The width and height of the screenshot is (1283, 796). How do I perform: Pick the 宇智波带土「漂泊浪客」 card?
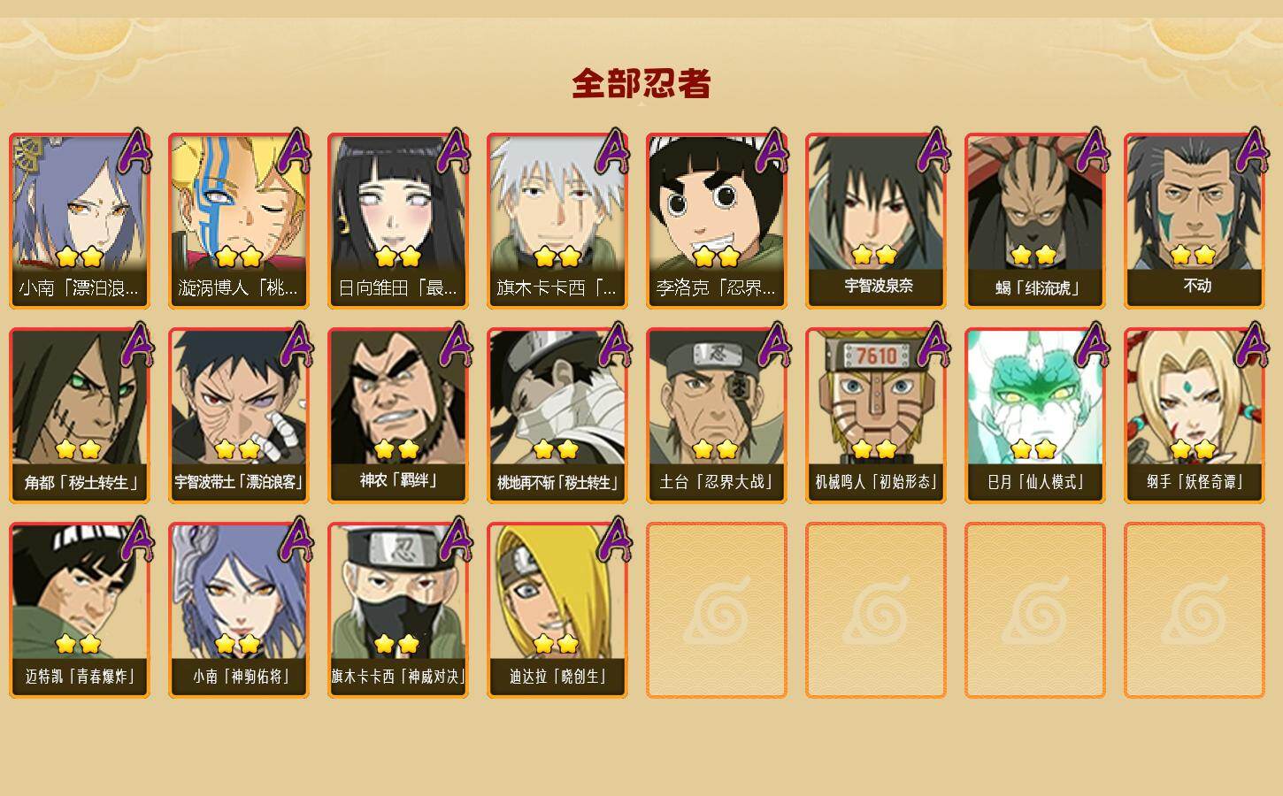click(x=239, y=416)
